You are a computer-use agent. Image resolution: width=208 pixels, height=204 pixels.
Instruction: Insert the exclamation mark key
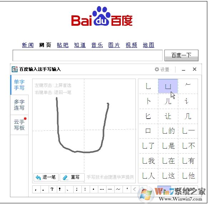61,189
